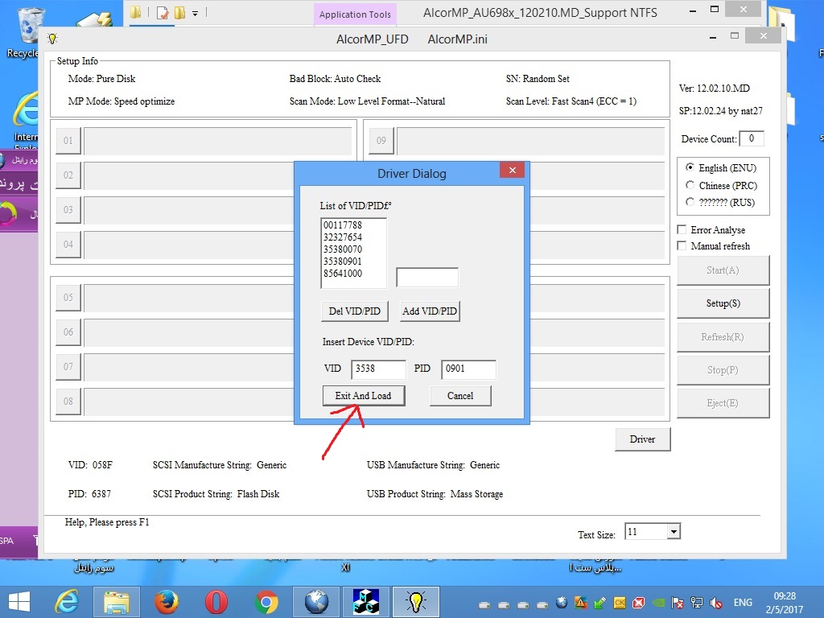Click device slot 05 button
This screenshot has width=824, height=618.
68,298
